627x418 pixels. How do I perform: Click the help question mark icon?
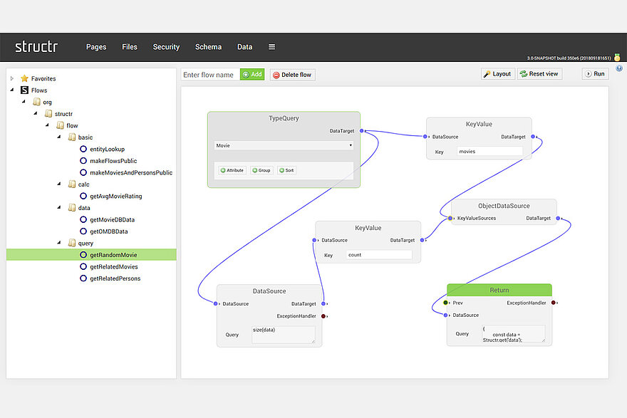(619, 68)
